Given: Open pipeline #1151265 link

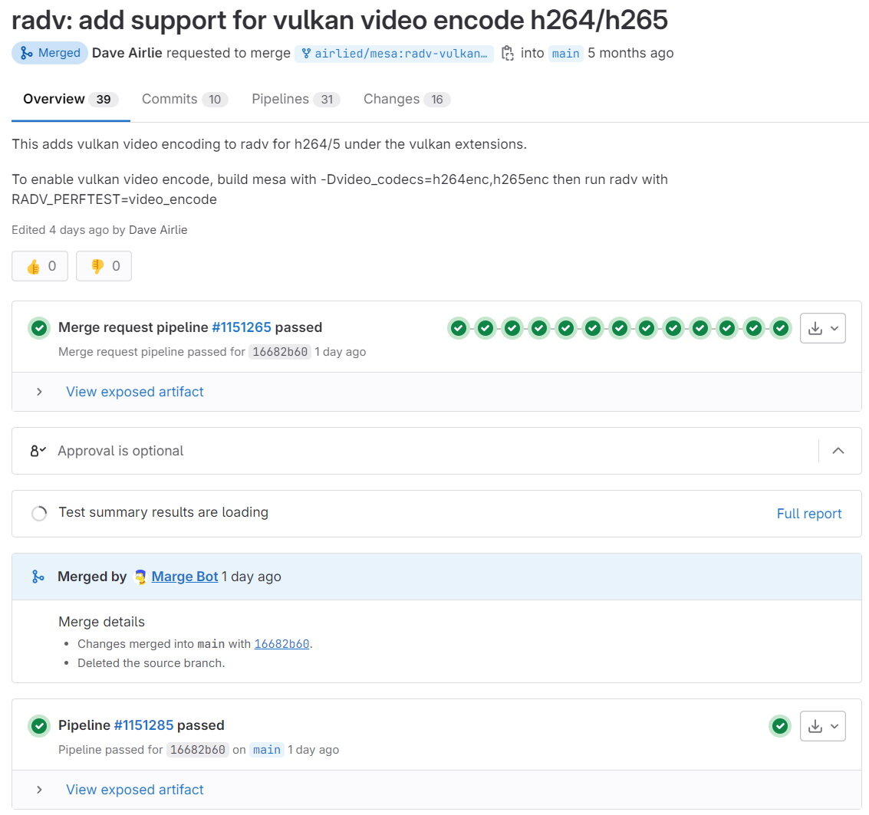Looking at the screenshot, I should [x=242, y=327].
